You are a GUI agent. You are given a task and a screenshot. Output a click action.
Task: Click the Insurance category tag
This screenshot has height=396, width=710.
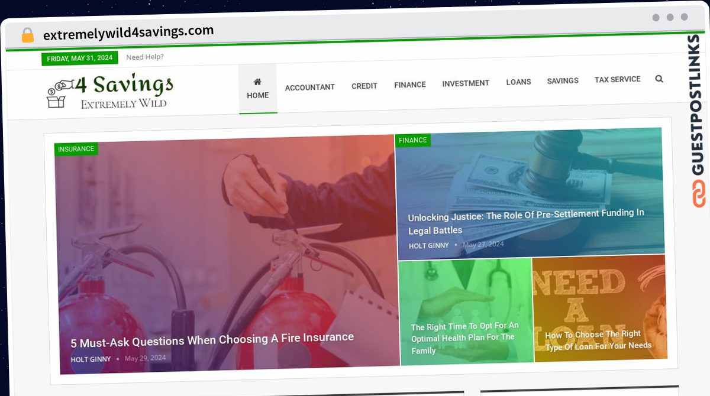[76, 149]
